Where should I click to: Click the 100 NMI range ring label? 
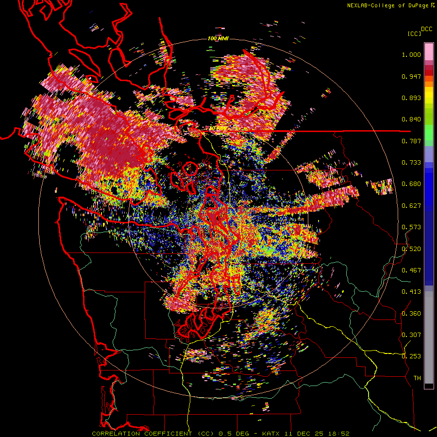click(x=218, y=38)
